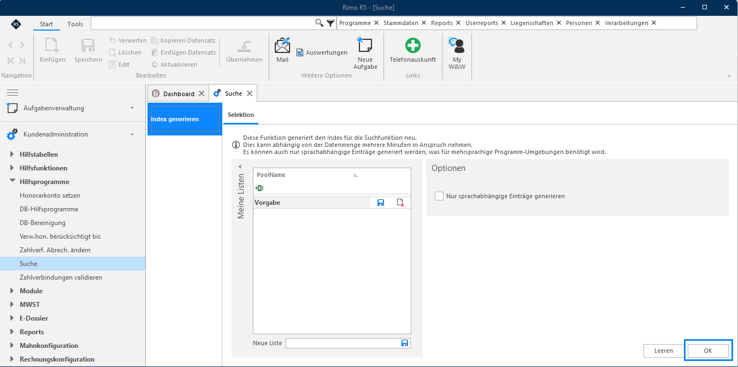The image size is (738, 367).
Task: Toggle the hamburger sidebar menu
Action: (13, 93)
